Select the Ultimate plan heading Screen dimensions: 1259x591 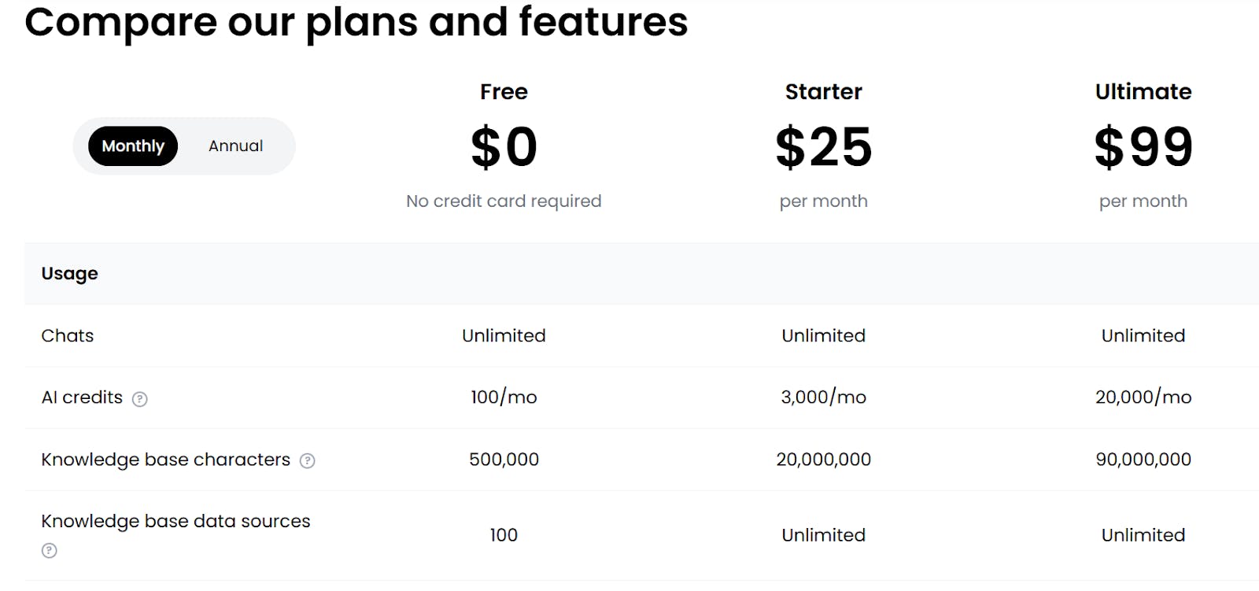1143,92
